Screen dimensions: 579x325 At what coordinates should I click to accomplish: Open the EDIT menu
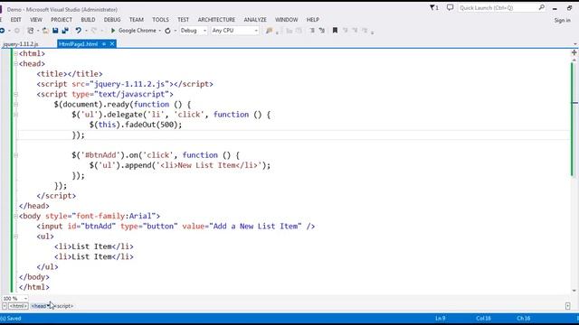pyautogui.click(x=15, y=20)
